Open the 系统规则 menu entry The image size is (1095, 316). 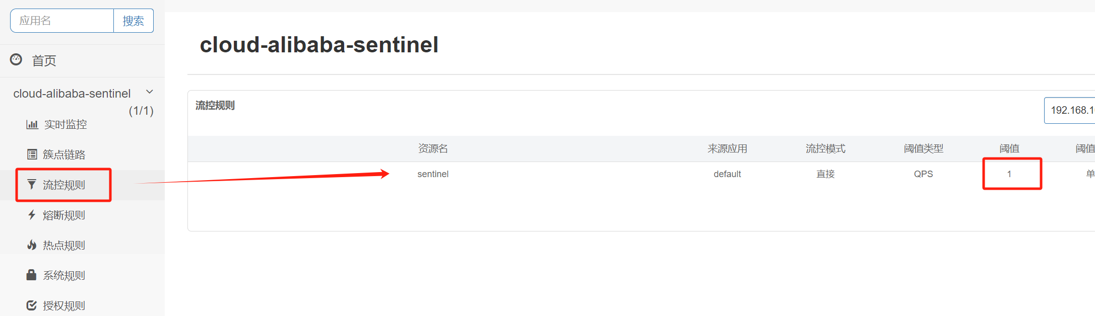[x=64, y=276]
